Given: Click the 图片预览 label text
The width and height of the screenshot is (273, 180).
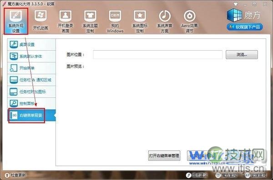Looking at the screenshot, I should tap(76, 67).
